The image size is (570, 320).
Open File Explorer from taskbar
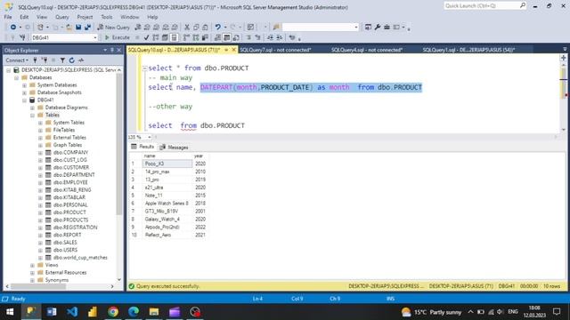(x=154, y=312)
